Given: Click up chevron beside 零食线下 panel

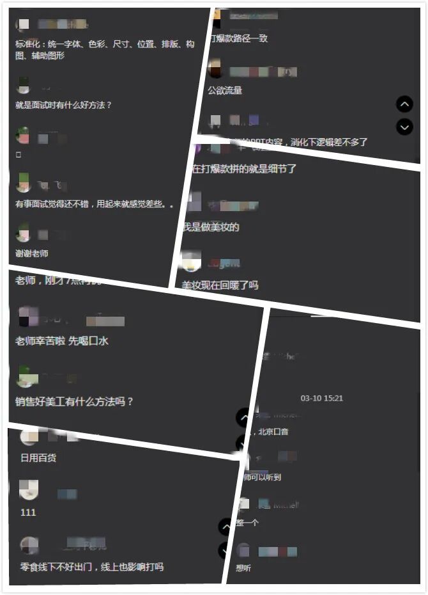Looking at the screenshot, I should (x=225, y=527).
